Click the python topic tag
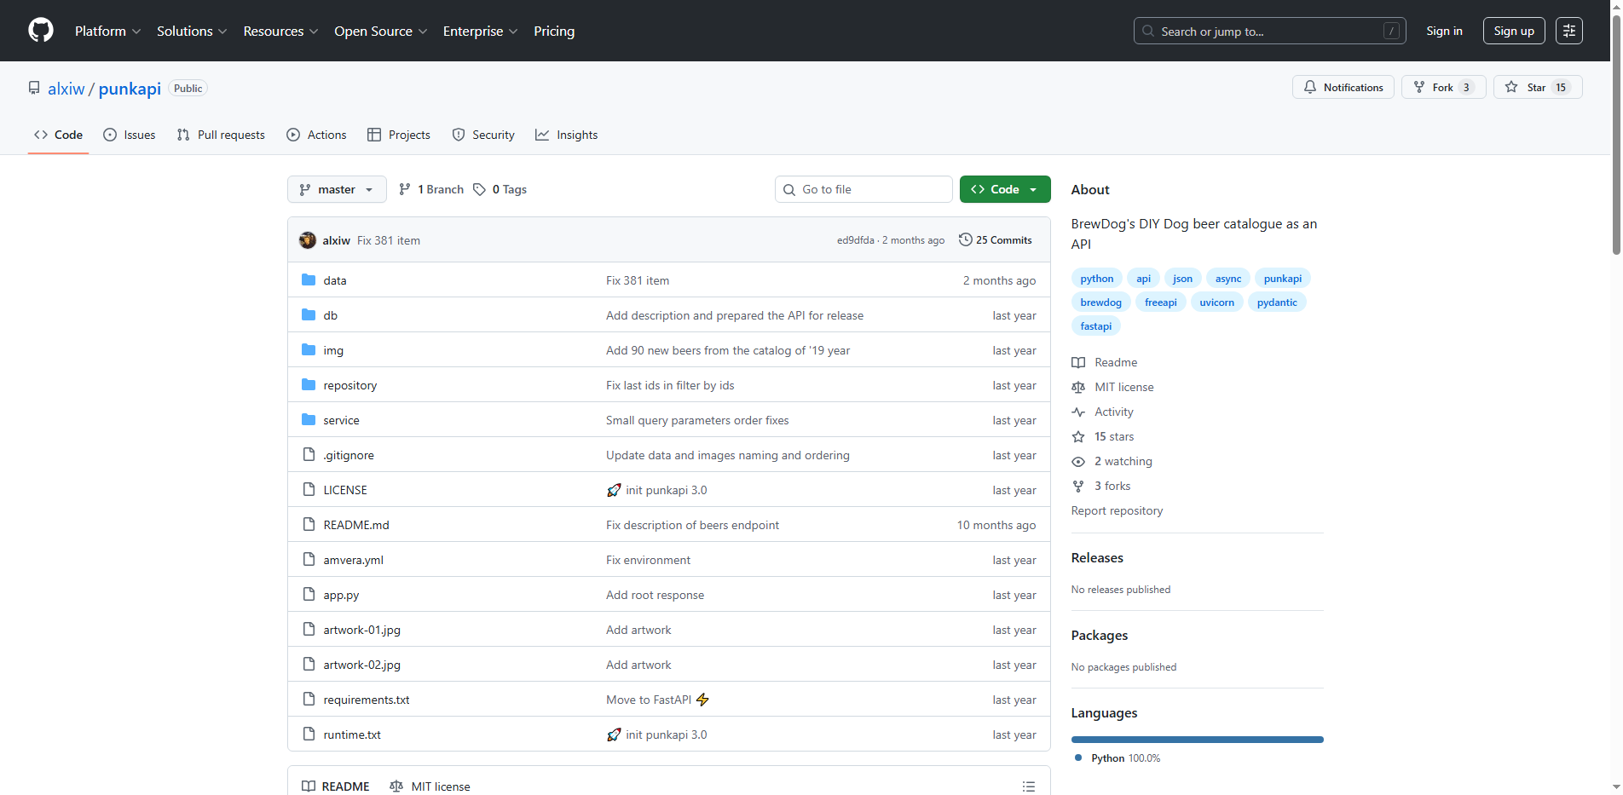 pos(1097,279)
